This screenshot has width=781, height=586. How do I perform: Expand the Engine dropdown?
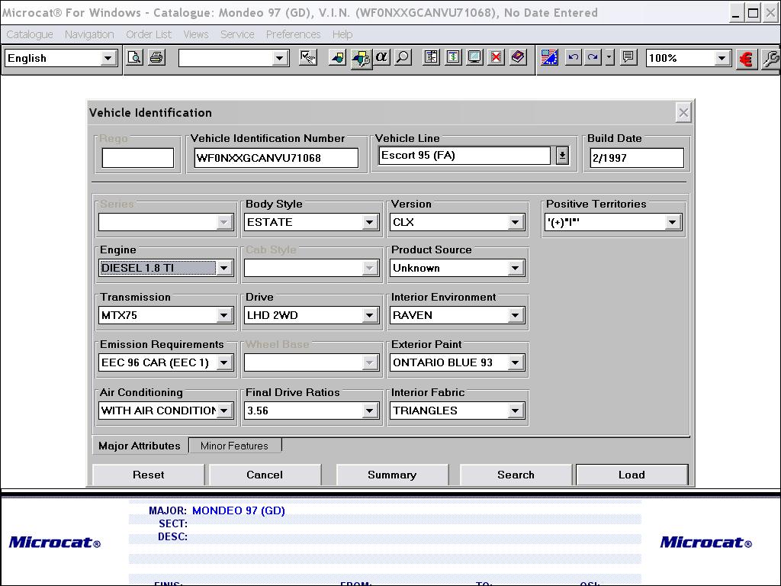pos(223,268)
